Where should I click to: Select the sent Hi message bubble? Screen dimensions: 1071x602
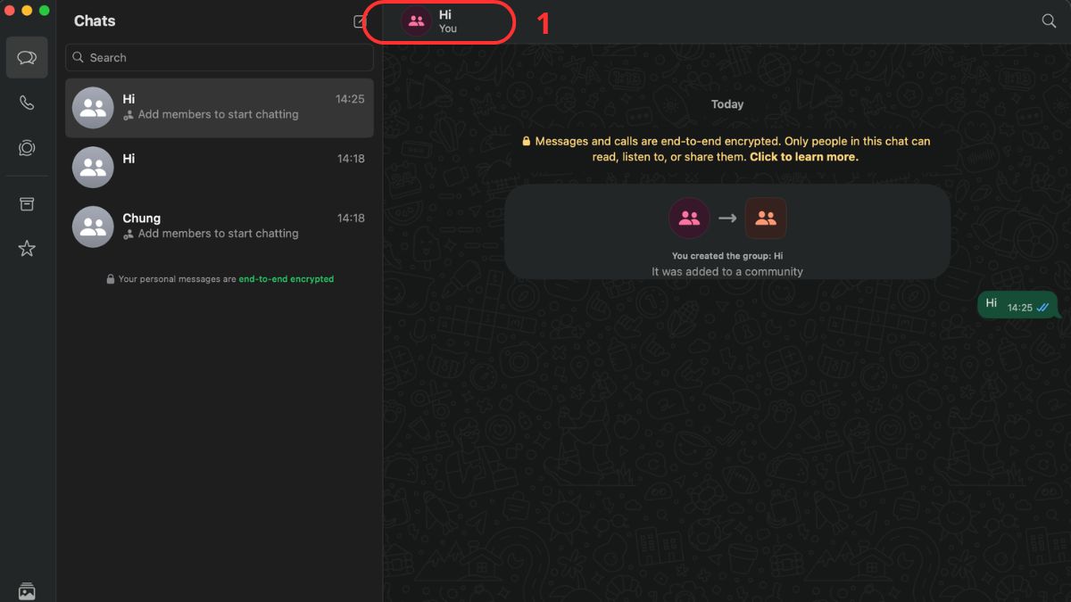point(1017,305)
